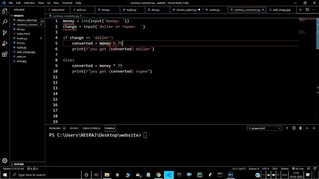
Task: Open Task View on taskbar
Action: tap(96, 175)
